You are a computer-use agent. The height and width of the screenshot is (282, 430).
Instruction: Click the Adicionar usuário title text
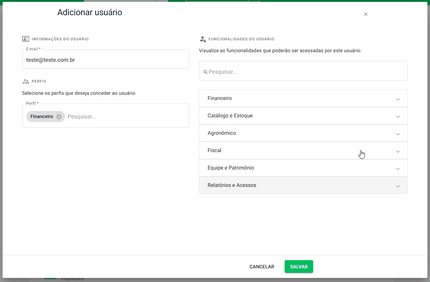(89, 13)
